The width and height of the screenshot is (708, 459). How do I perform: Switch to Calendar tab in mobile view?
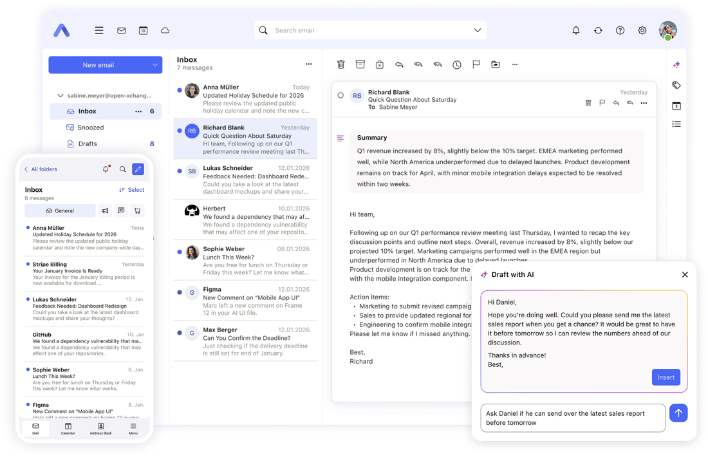[x=68, y=429]
